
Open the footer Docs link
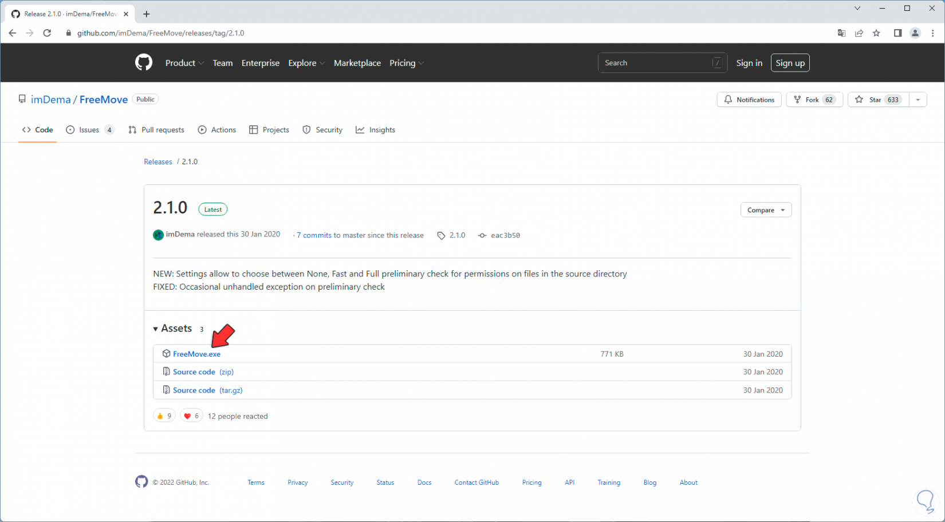424,483
